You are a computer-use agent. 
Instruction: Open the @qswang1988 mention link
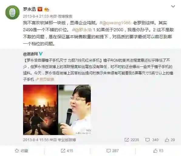(x=116, y=23)
